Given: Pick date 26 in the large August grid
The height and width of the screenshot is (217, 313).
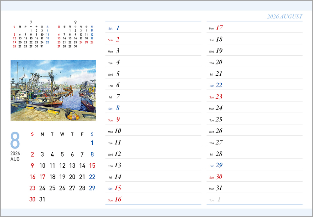Looking at the screenshot, I should pos(62,188).
